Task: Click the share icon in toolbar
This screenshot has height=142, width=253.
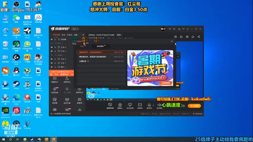Action: pos(199,37)
